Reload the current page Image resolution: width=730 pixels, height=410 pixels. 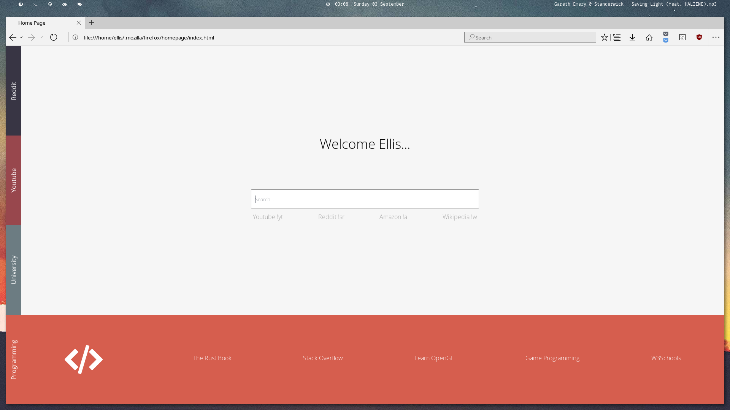coord(54,37)
